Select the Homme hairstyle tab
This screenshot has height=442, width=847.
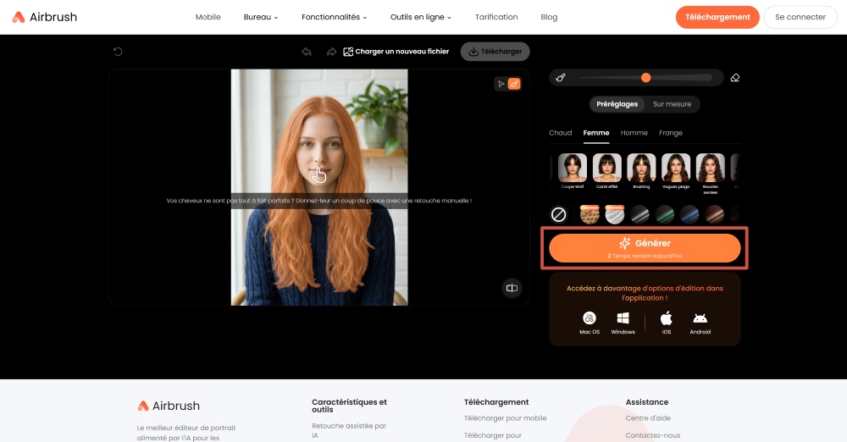(x=634, y=133)
